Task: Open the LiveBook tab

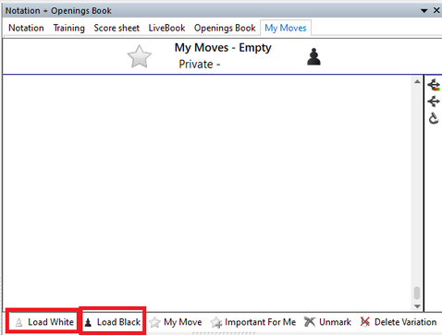Action: tap(166, 28)
